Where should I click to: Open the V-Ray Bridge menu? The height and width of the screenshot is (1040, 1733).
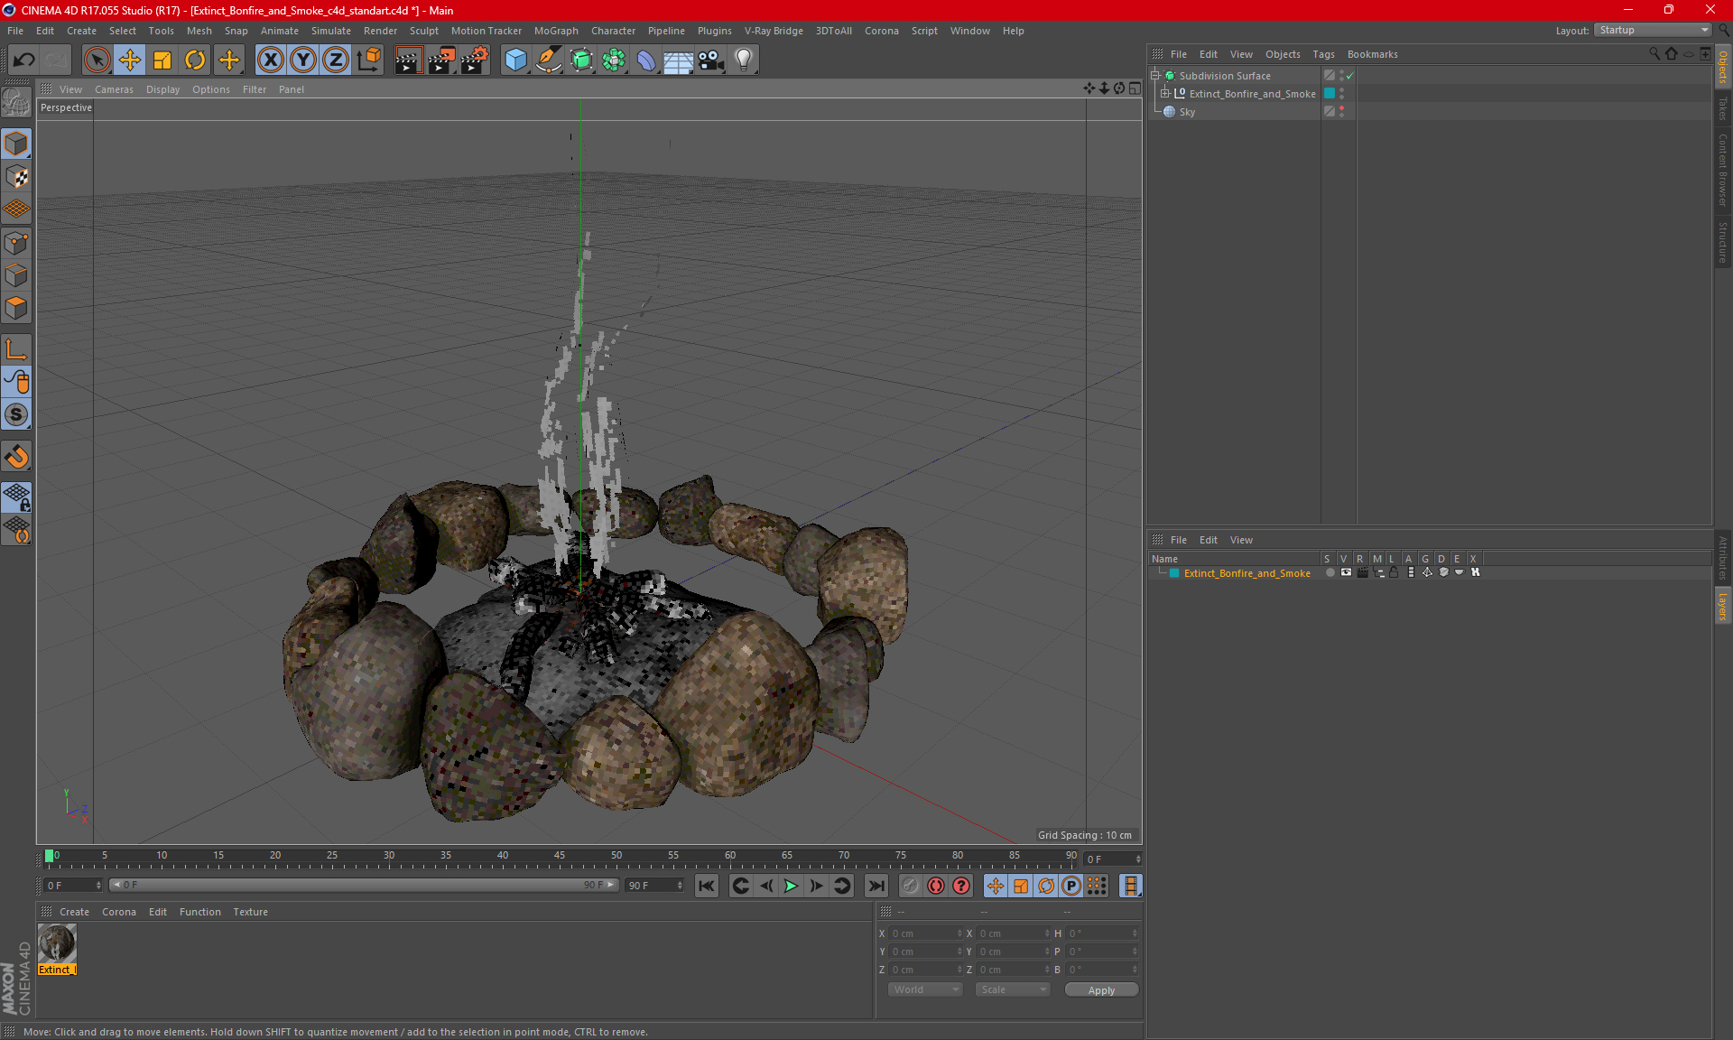click(x=774, y=31)
